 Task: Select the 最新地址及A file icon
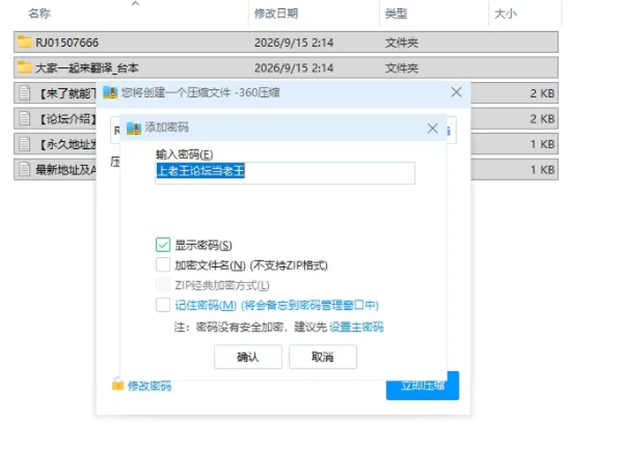25,169
